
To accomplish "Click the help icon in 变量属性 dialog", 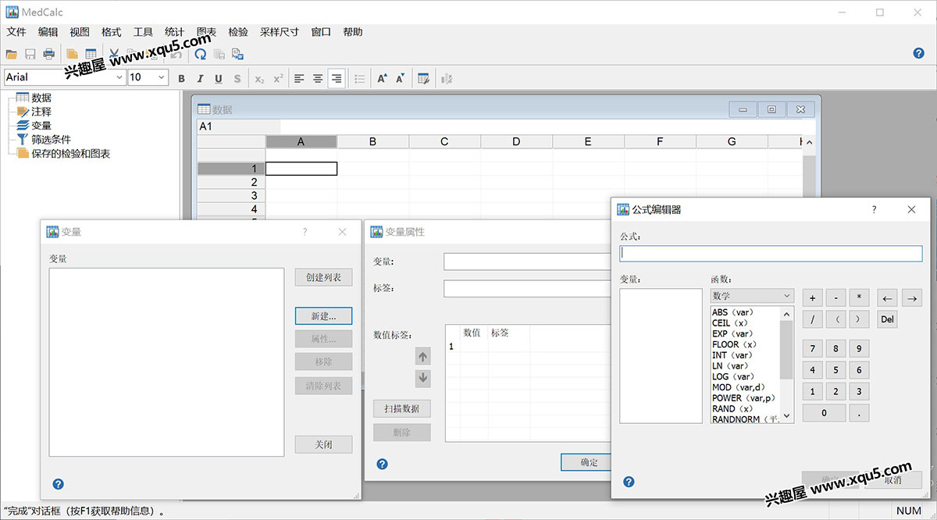I will pyautogui.click(x=382, y=464).
